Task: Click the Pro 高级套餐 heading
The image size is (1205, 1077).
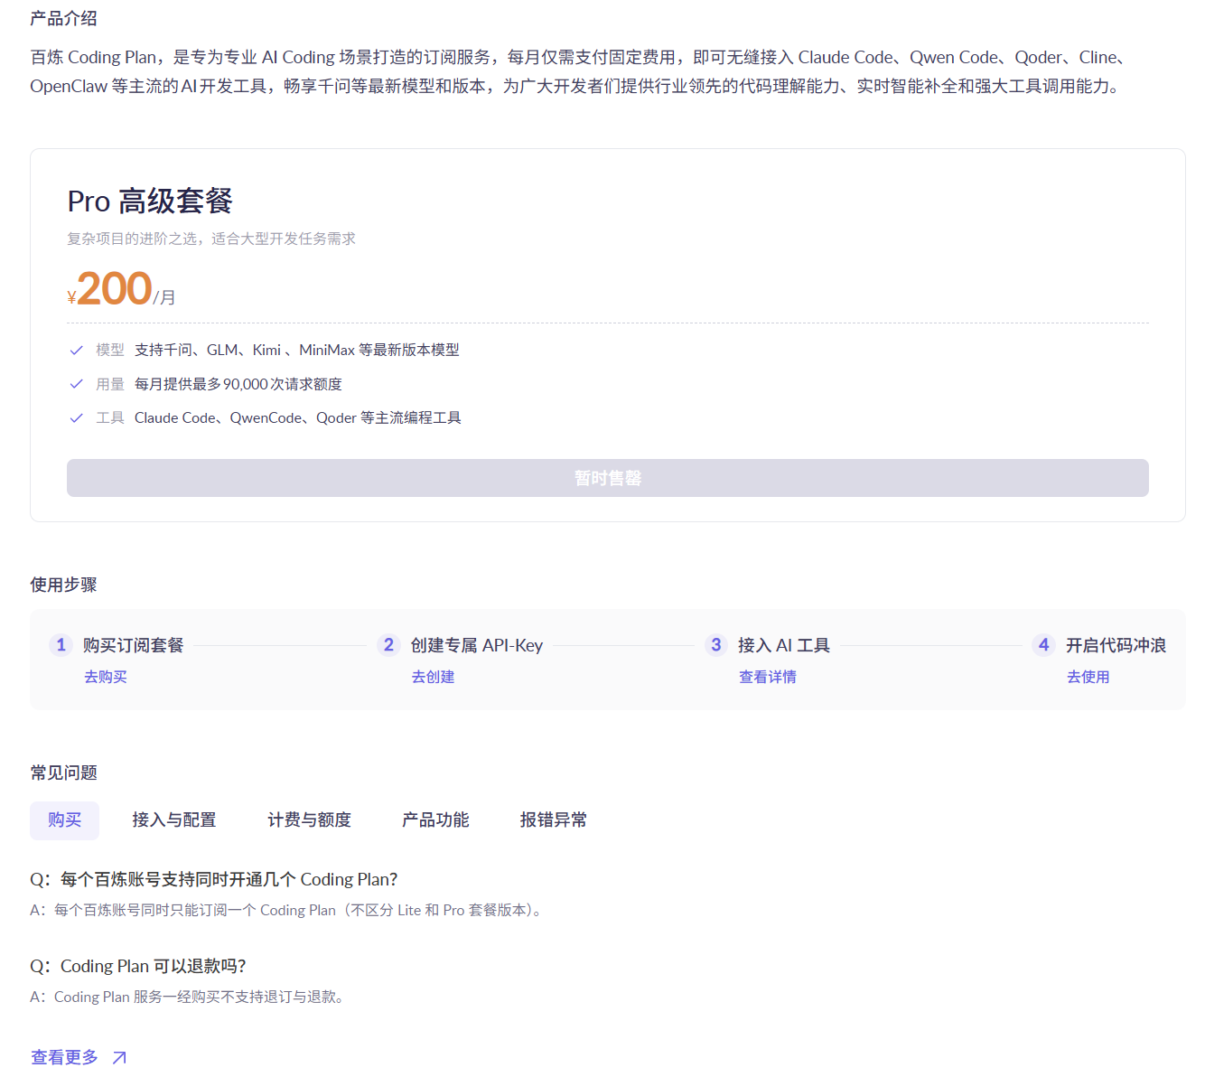Action: 150,201
